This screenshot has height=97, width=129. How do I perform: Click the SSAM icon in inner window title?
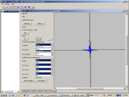tap(22, 11)
